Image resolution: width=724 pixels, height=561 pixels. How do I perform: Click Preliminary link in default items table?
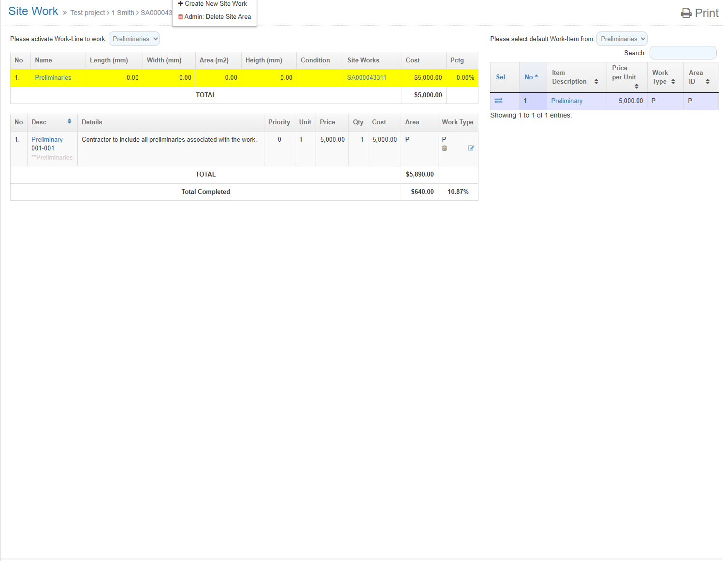pos(566,101)
